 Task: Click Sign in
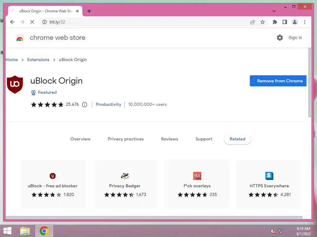(295, 38)
